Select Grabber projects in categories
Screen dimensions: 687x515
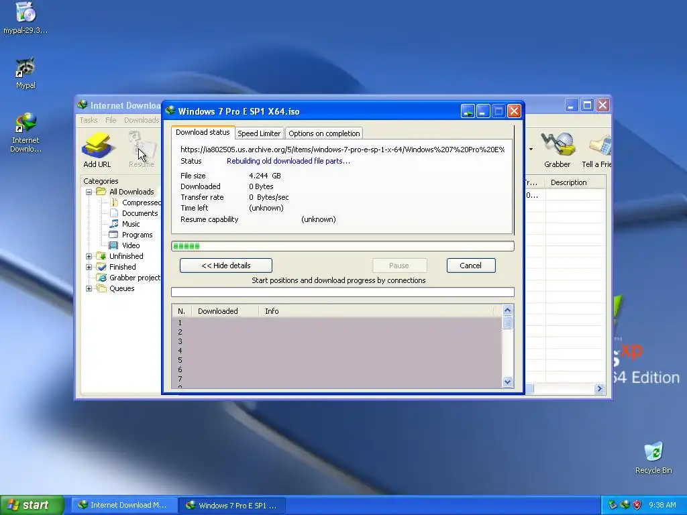[129, 278]
